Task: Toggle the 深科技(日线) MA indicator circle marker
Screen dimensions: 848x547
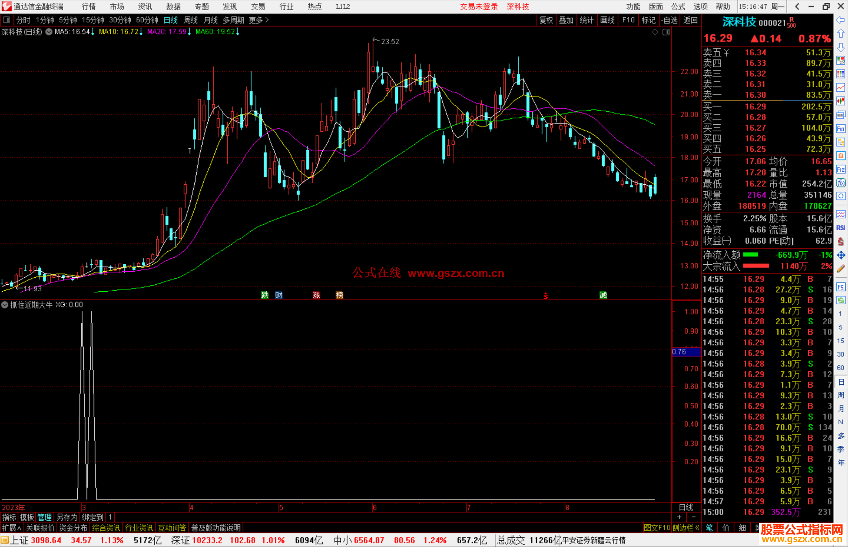Action: [x=49, y=32]
